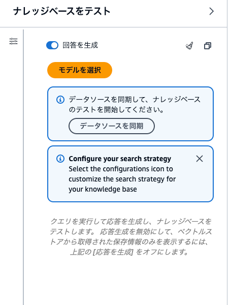Click 'your knowledge base' text in notice
Image resolution: width=230 pixels, height=305 pixels.
103,189
